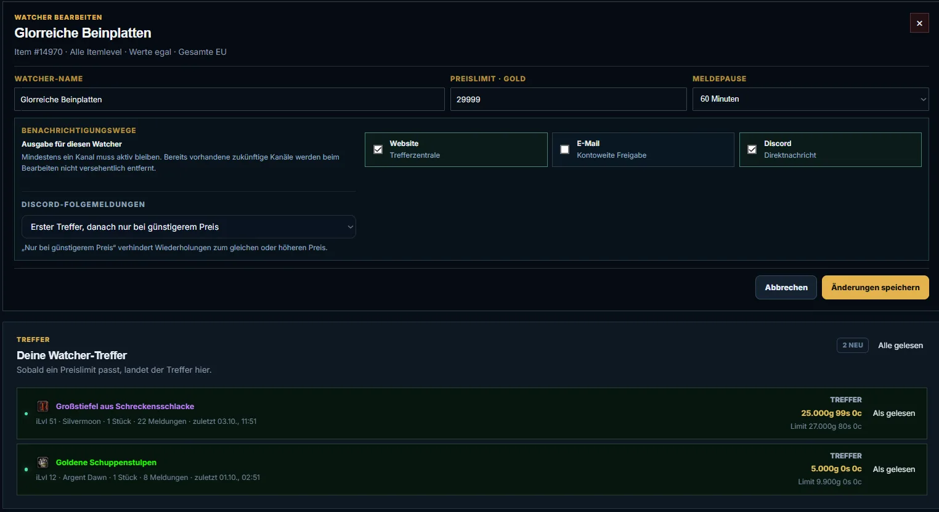
Task: Click the Item #14970 subtitle text
Action: pos(121,52)
